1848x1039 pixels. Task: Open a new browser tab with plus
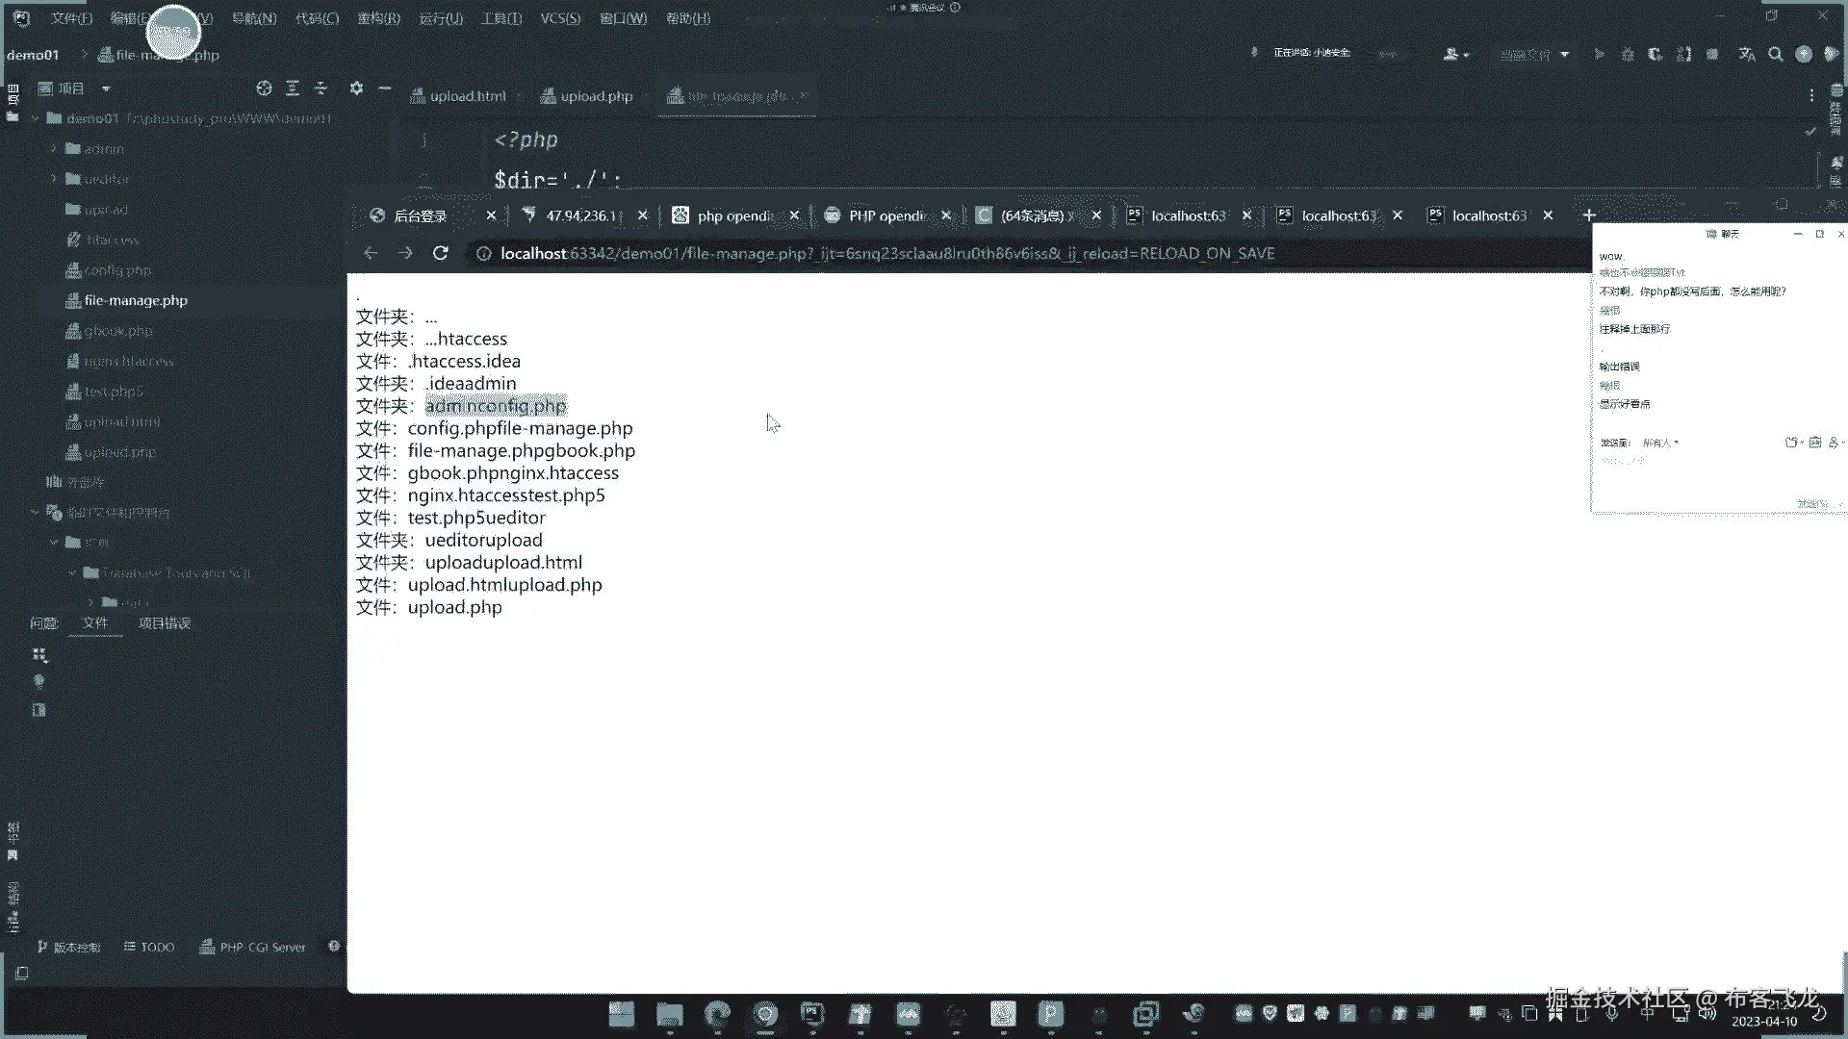tap(1589, 215)
